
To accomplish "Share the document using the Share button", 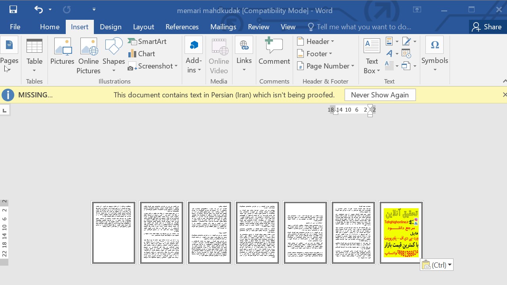I will click(487, 27).
